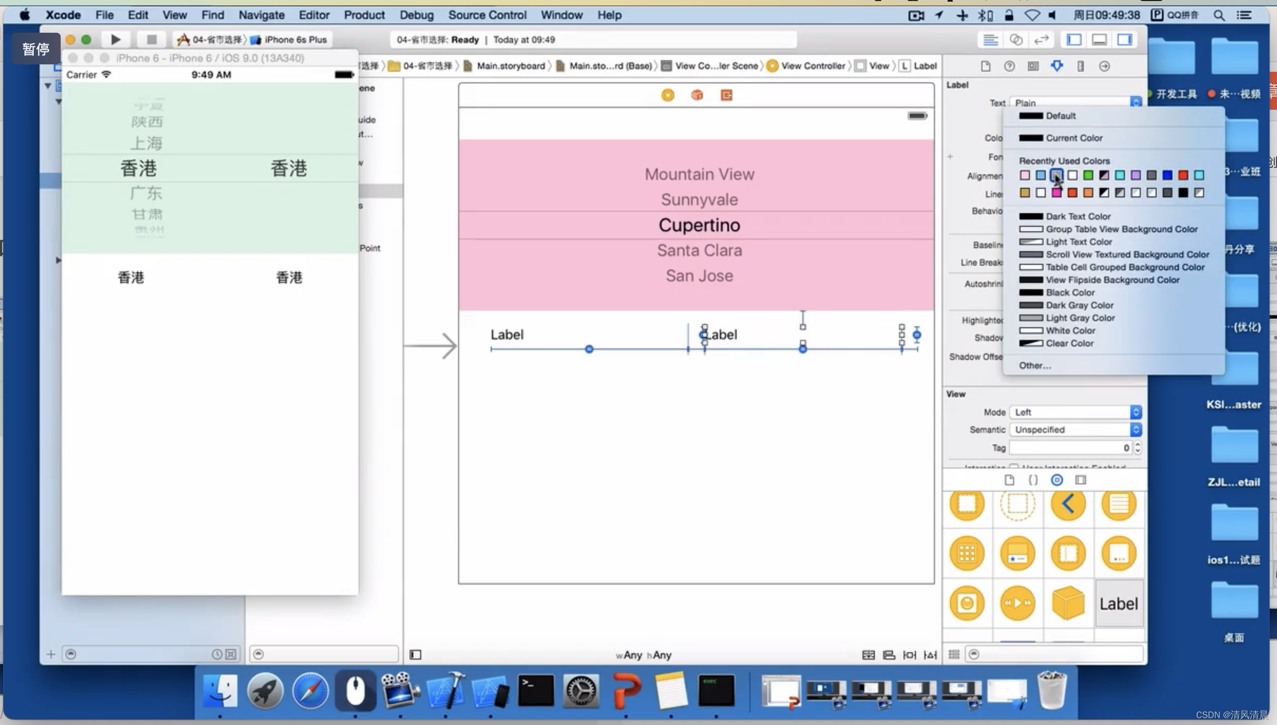Toggle the Navigator panel visibility

pyautogui.click(x=1074, y=40)
